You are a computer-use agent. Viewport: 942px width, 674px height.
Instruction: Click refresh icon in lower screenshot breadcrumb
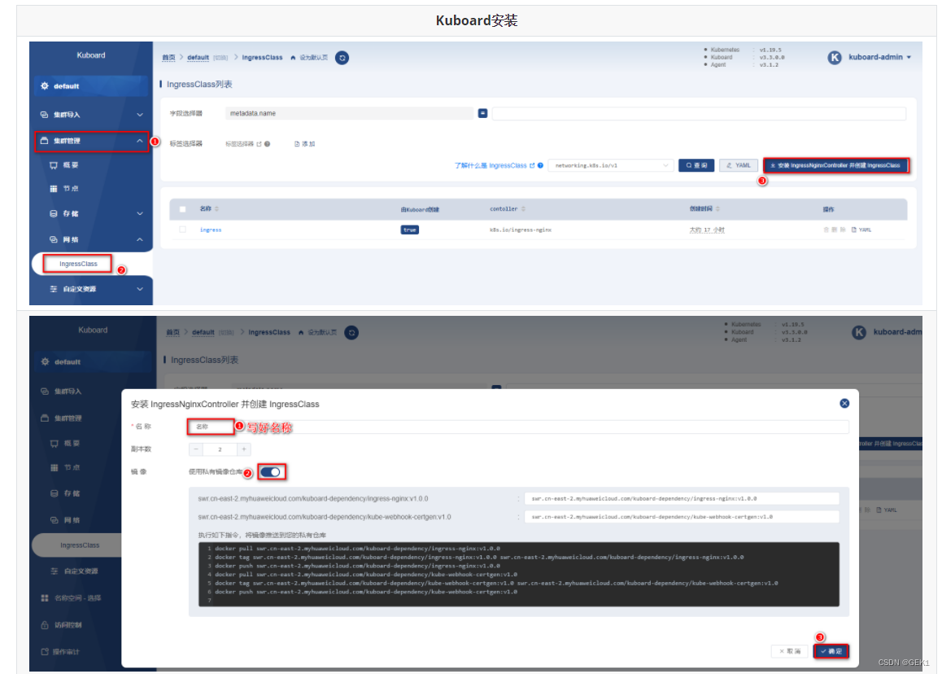(351, 332)
